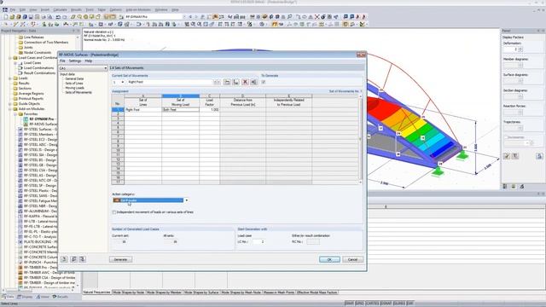Image resolution: width=546 pixels, height=307 pixels.
Task: Click the create new set of movements icon
Action: click(x=227, y=82)
